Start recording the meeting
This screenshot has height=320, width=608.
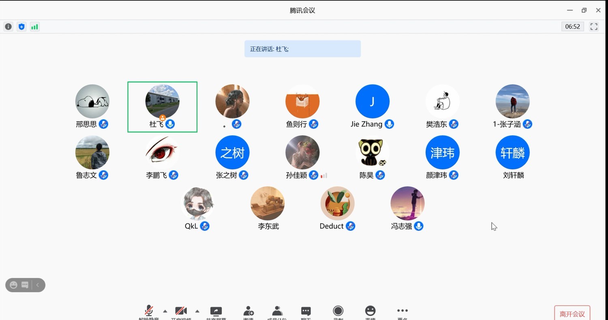(338, 312)
